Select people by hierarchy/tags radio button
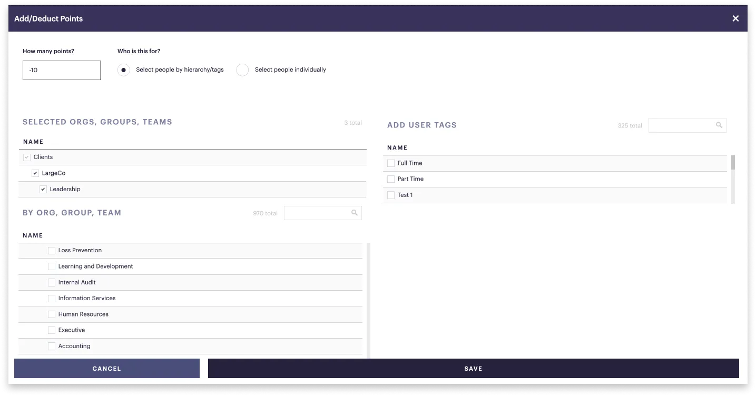The height and width of the screenshot is (396, 756). click(x=124, y=70)
